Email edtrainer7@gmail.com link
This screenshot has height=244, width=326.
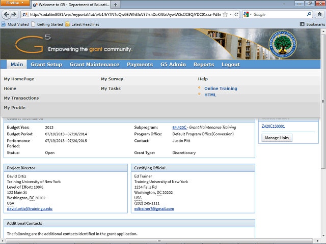click(x=154, y=209)
